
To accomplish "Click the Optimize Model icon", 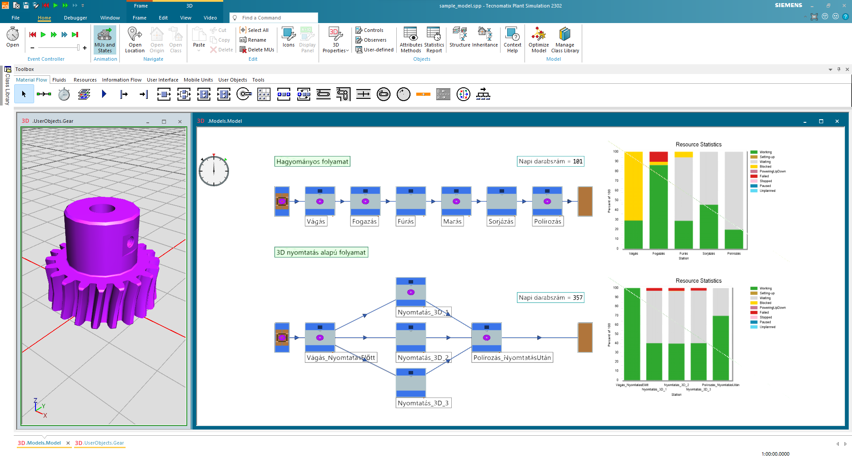I will point(539,39).
